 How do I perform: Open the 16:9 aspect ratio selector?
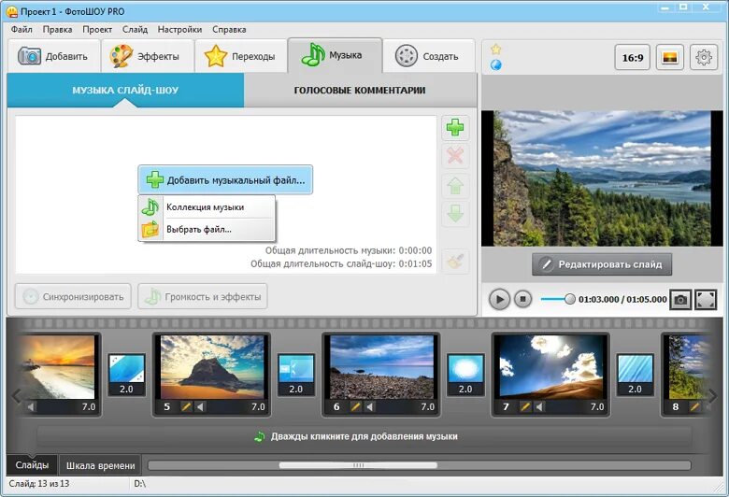click(x=633, y=58)
